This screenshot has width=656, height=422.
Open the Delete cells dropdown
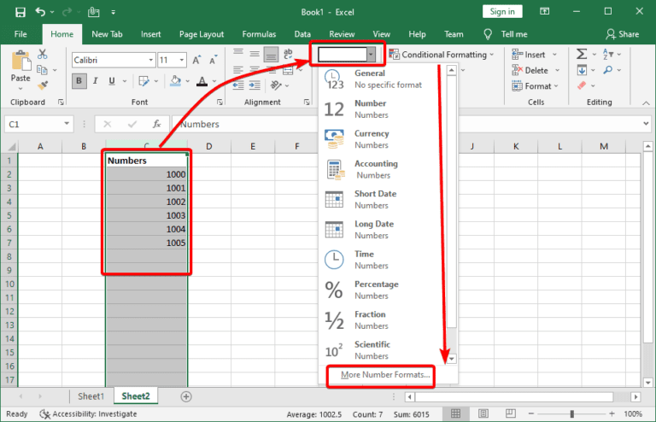pos(557,70)
